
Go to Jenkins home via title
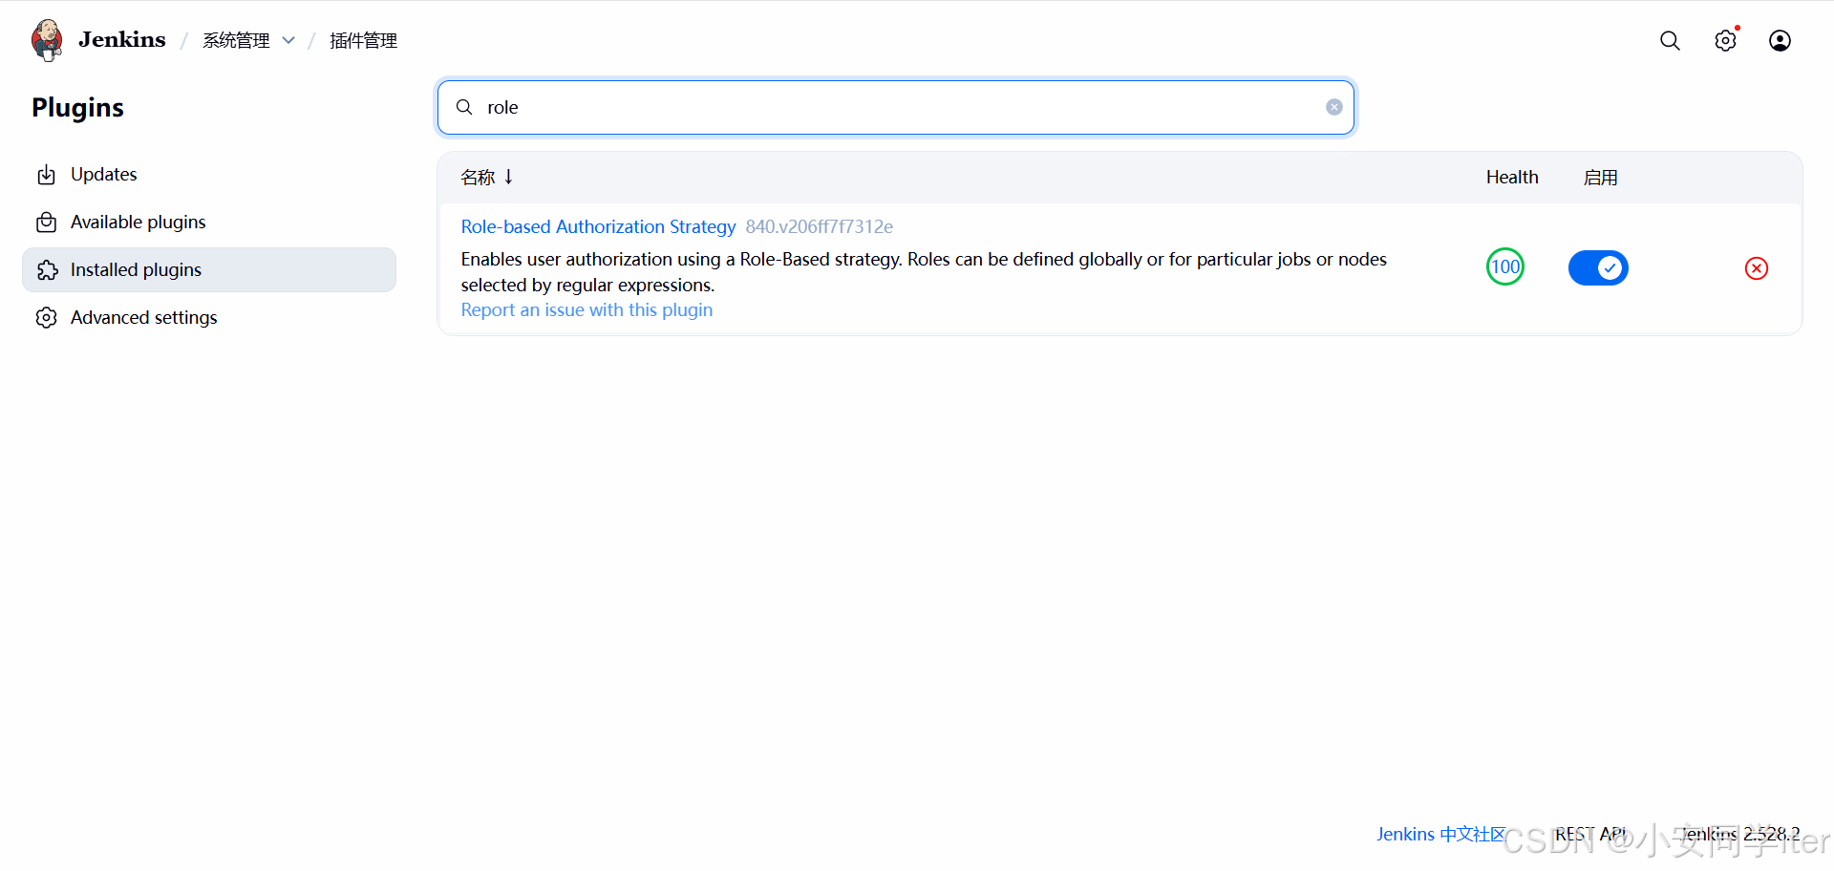click(122, 39)
